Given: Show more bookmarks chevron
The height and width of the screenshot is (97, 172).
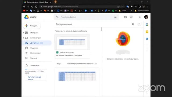Looking at the screenshot, I should pos(131,11).
